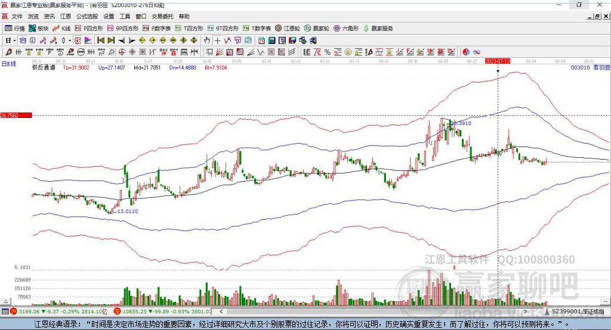This screenshot has height=330, width=611.
Task: Move chart left with black arrow
Action: 122,41
